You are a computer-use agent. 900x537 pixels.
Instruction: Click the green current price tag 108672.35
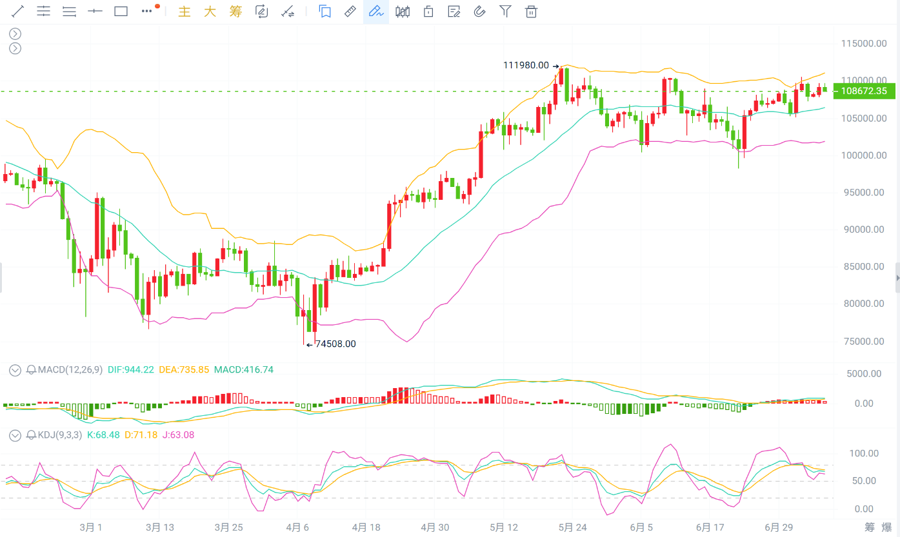tap(865, 92)
